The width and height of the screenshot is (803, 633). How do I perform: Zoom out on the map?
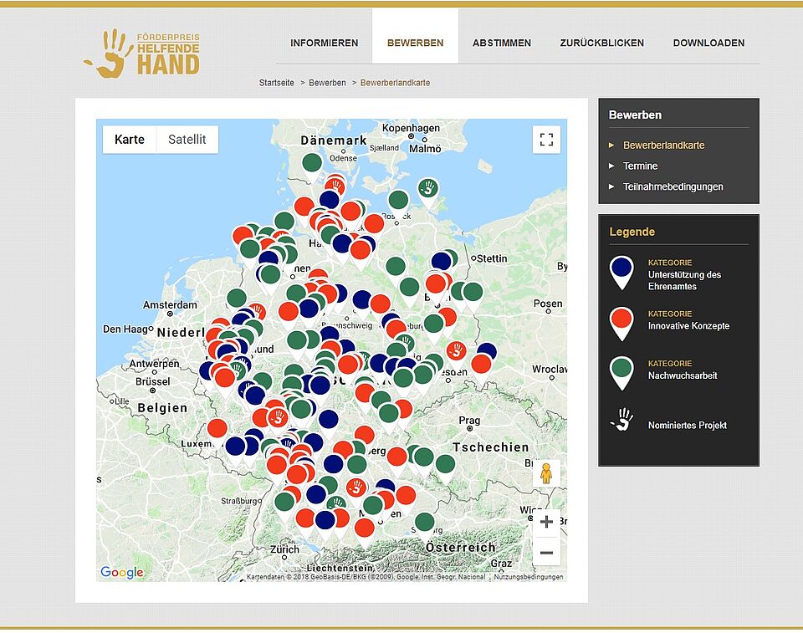coord(546,552)
